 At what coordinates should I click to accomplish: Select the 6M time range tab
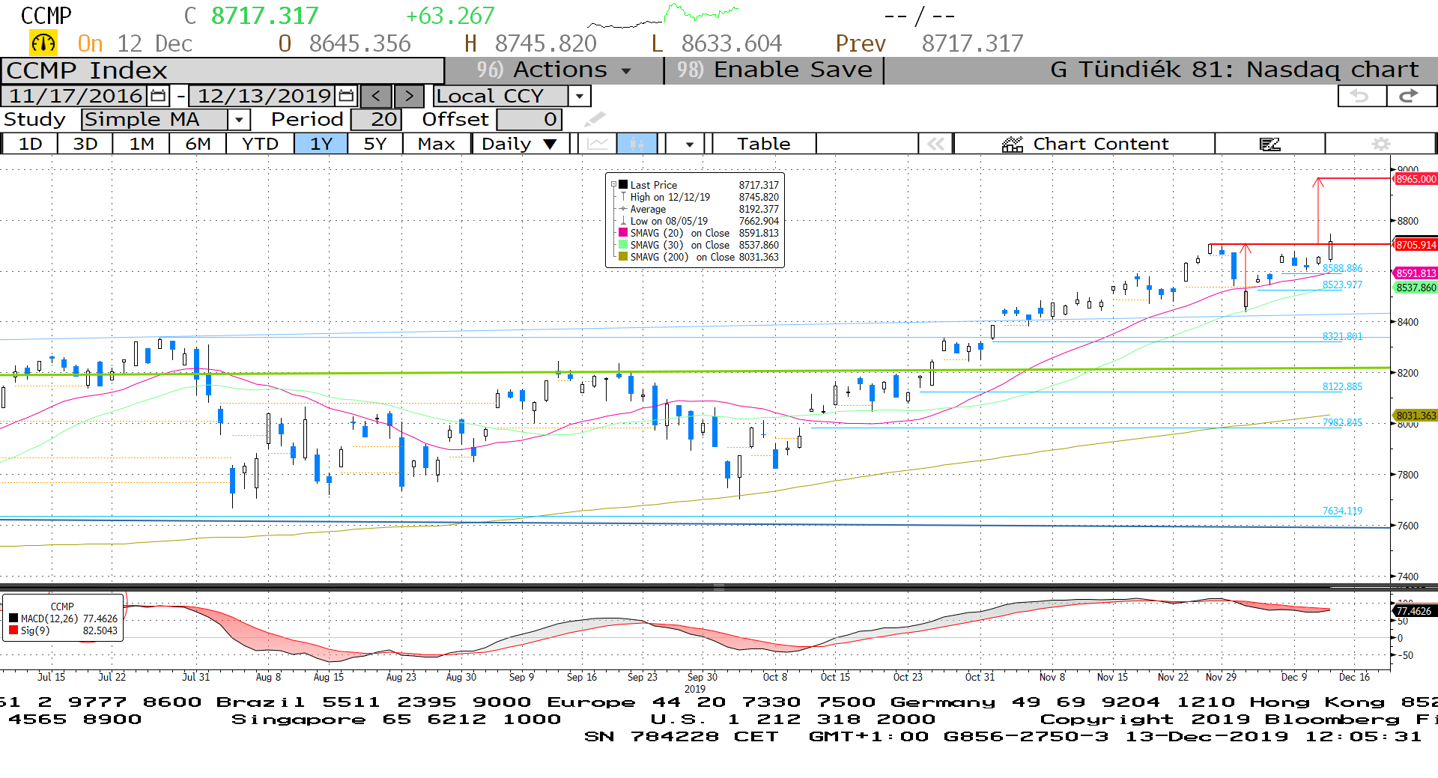point(198,144)
